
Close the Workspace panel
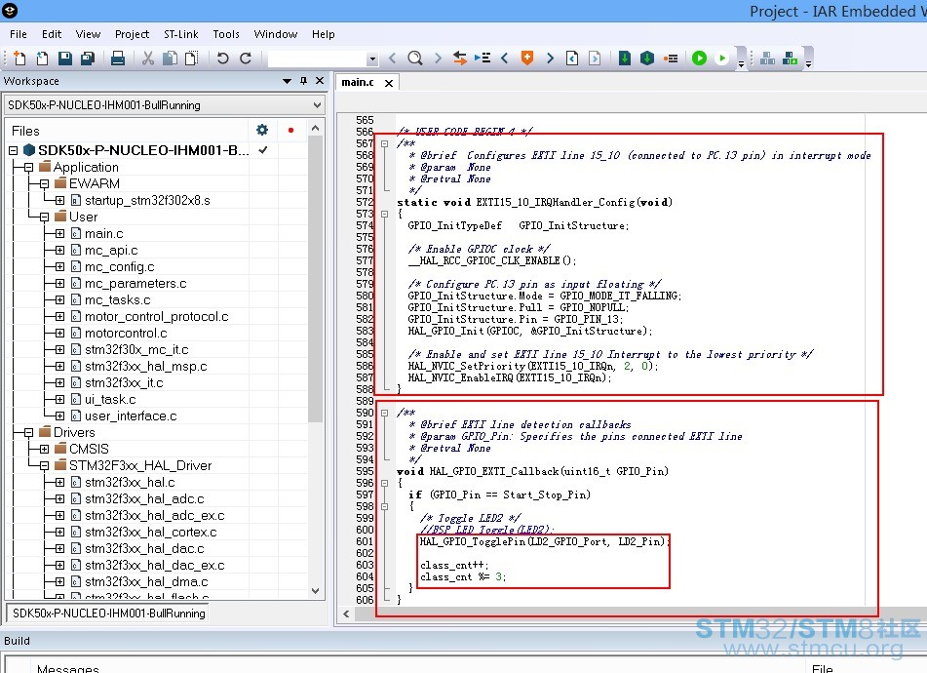(320, 80)
